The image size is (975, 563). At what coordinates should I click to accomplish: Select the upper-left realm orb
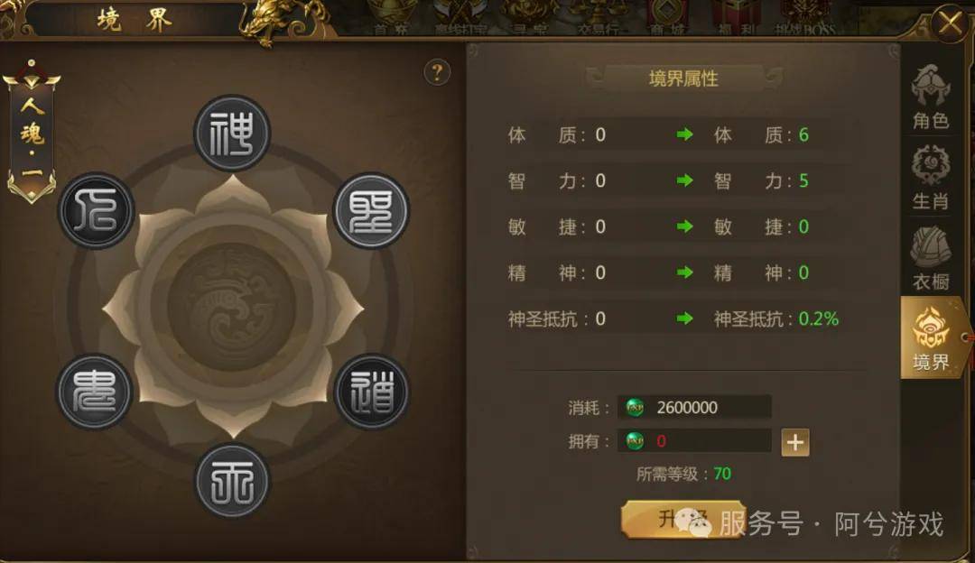[95, 210]
